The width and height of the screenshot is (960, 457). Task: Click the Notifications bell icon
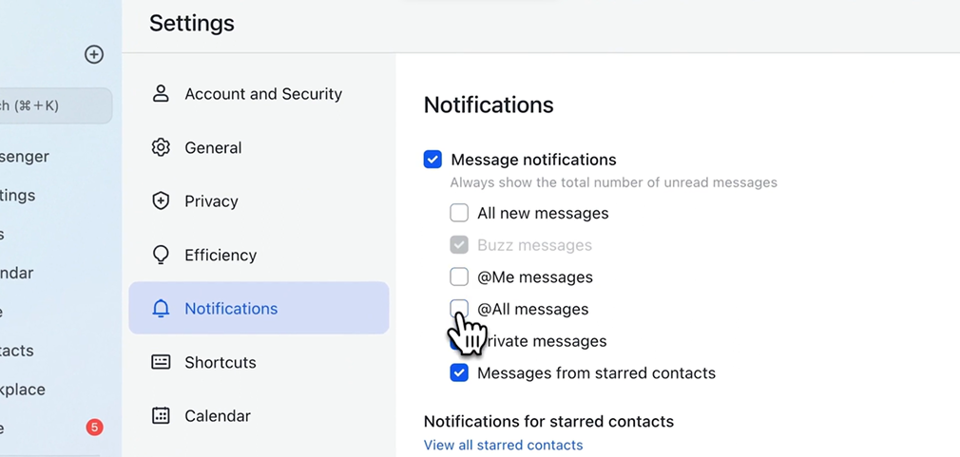(x=161, y=309)
